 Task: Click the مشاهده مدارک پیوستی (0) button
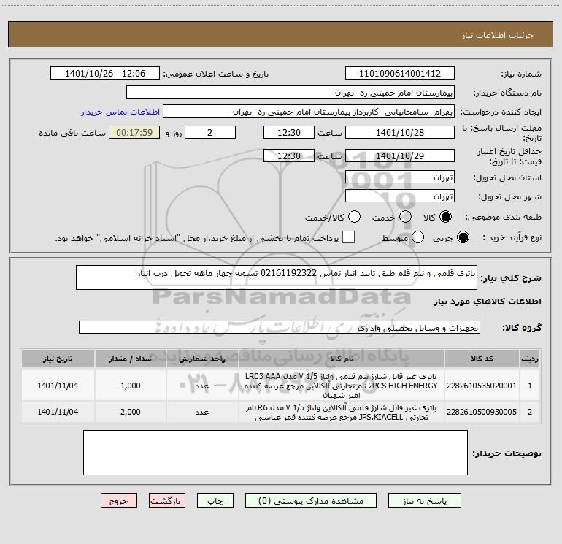point(311,501)
